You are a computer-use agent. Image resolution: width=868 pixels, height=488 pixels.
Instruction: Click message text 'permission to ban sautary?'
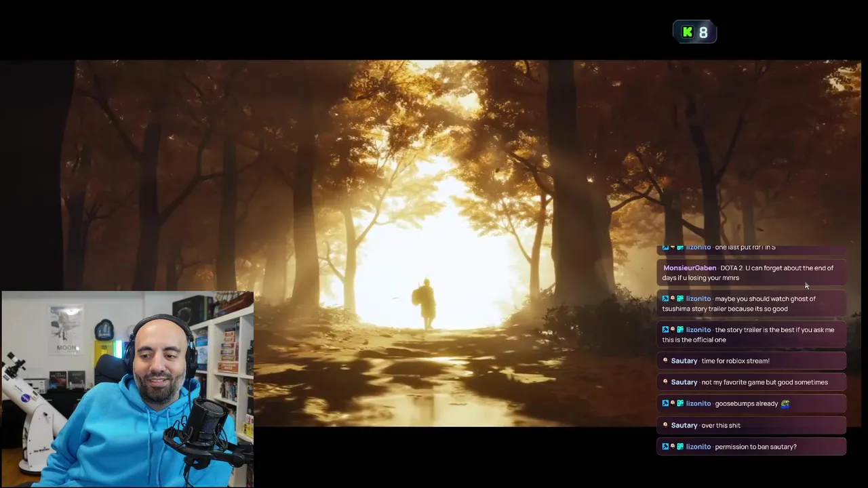[x=755, y=447]
